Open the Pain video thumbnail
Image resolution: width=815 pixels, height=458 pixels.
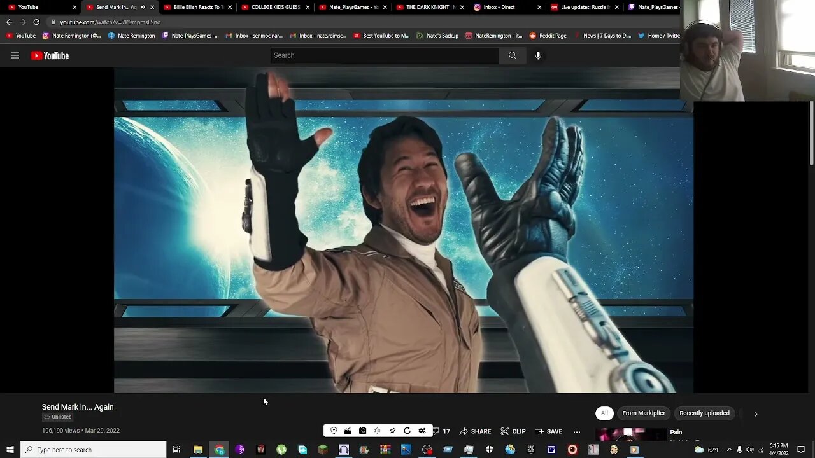tap(630, 435)
